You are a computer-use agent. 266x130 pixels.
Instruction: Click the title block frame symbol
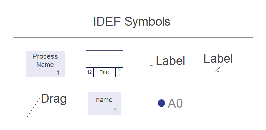(x=104, y=64)
